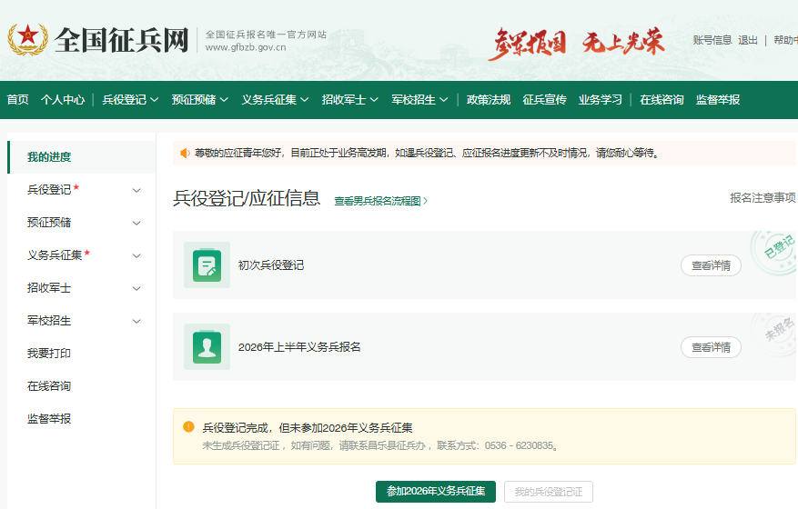Select 我要打印 in the sidebar
This screenshot has width=798, height=509.
click(49, 354)
